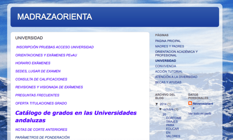Open INSCRIPCIÓN PRUEBAS ACCESO UNIVERSIDAD link
The height and width of the screenshot is (140, 233).
pos(55,47)
